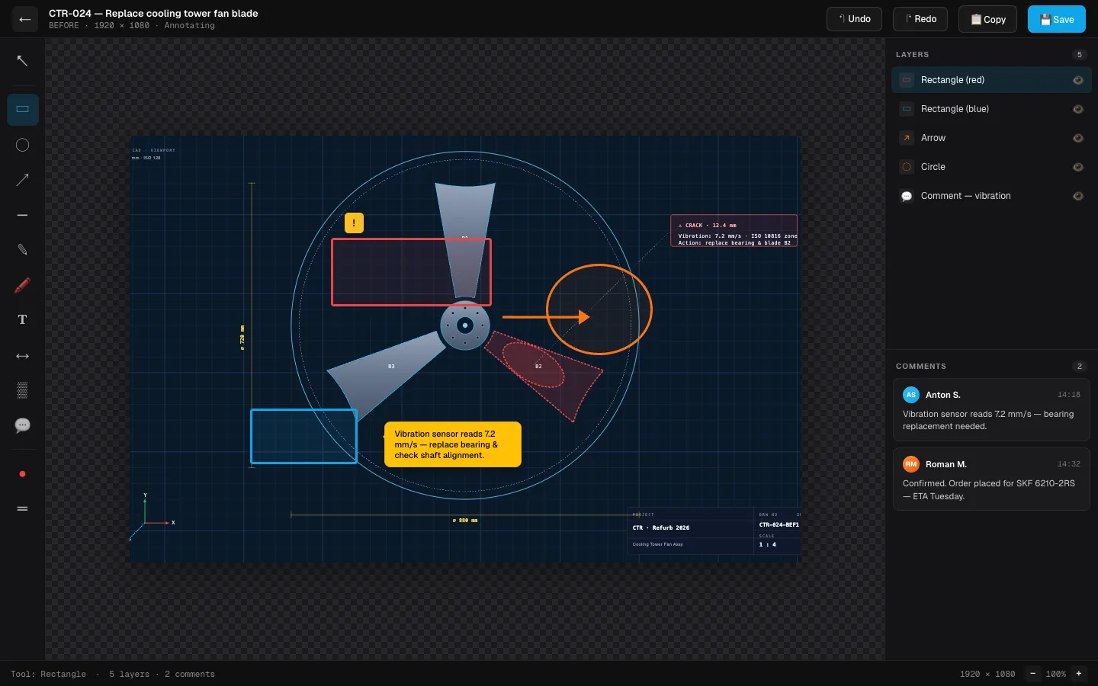Select the straight Line tool
The height and width of the screenshot is (686, 1098).
22,215
